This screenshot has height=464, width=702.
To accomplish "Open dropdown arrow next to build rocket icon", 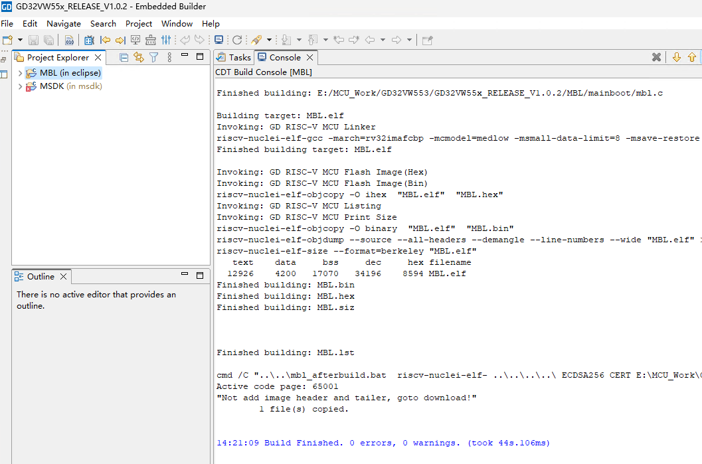I will click(269, 40).
